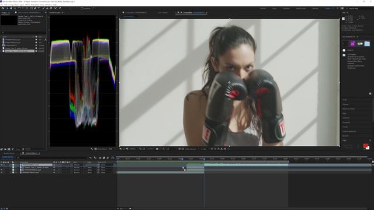Click the white circle icon in the plugin panel

point(344,50)
